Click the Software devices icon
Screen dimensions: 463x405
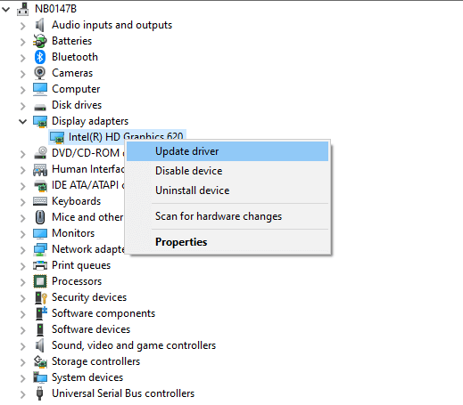(40, 329)
